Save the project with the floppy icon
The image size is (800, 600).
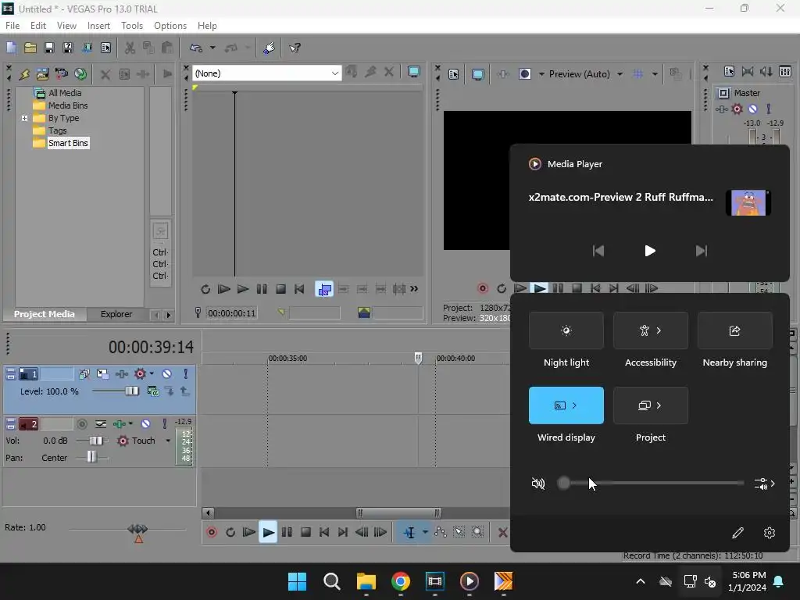49,48
